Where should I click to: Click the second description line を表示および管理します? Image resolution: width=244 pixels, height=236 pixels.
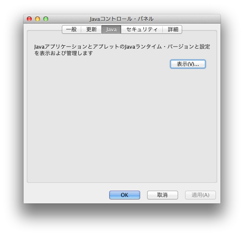pyautogui.click(x=63, y=53)
